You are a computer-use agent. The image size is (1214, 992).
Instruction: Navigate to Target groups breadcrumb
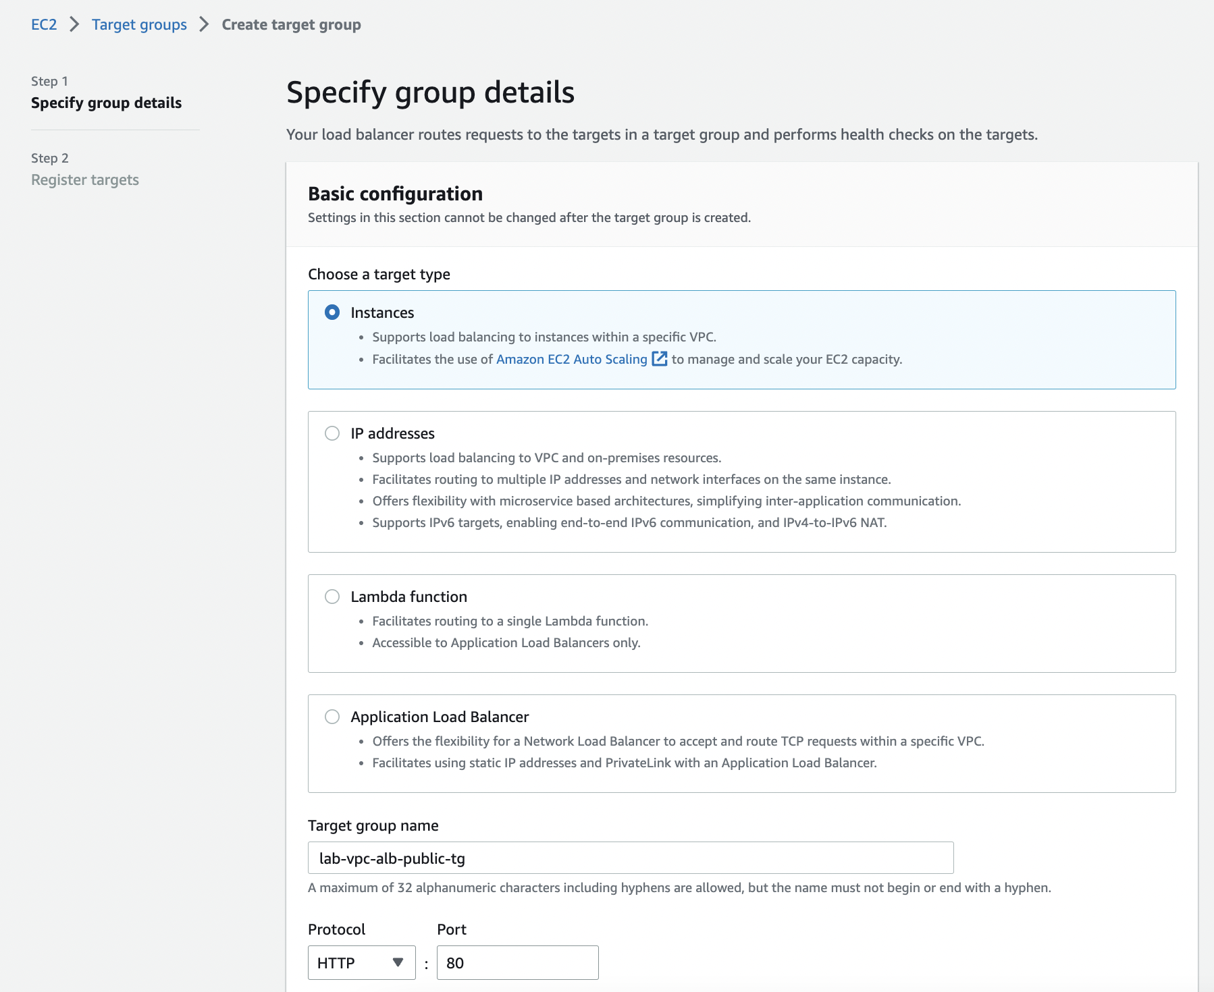[x=139, y=25]
